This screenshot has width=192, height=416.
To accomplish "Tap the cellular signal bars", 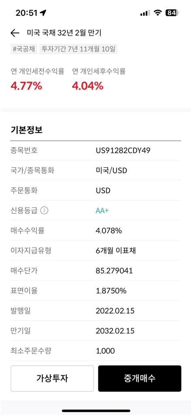I will click(145, 13).
